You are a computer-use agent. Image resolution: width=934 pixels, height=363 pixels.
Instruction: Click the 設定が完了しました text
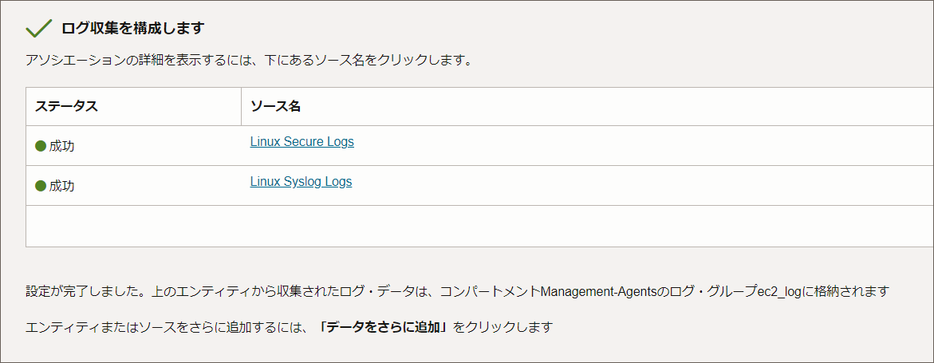pyautogui.click(x=70, y=291)
